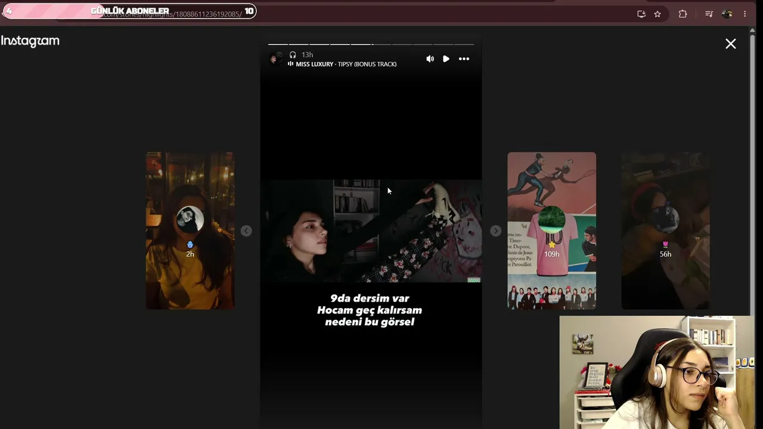Open the story's three-dot more options menu
Screen dimensions: 763x429
[x=464, y=58]
